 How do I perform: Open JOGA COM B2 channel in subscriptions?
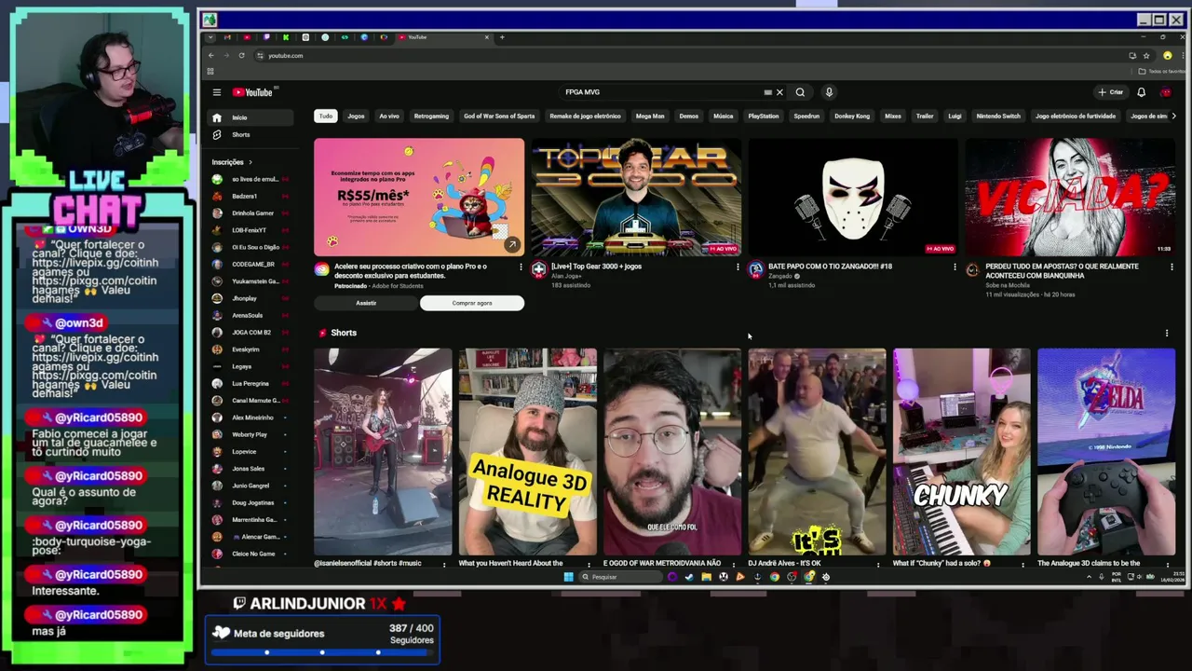pyautogui.click(x=251, y=333)
